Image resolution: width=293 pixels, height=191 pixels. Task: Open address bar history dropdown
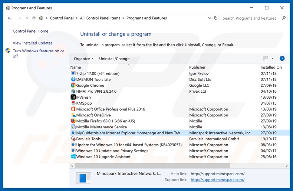[x=210, y=18]
